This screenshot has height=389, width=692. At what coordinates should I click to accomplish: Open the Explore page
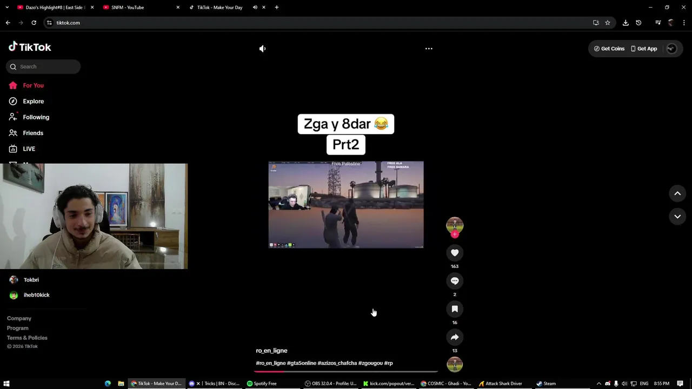26,101
